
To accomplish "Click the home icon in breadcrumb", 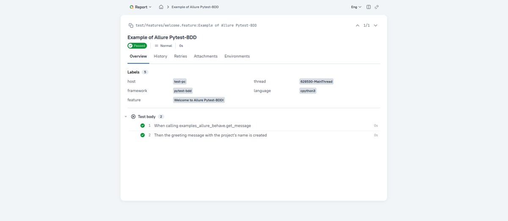I will pyautogui.click(x=161, y=7).
